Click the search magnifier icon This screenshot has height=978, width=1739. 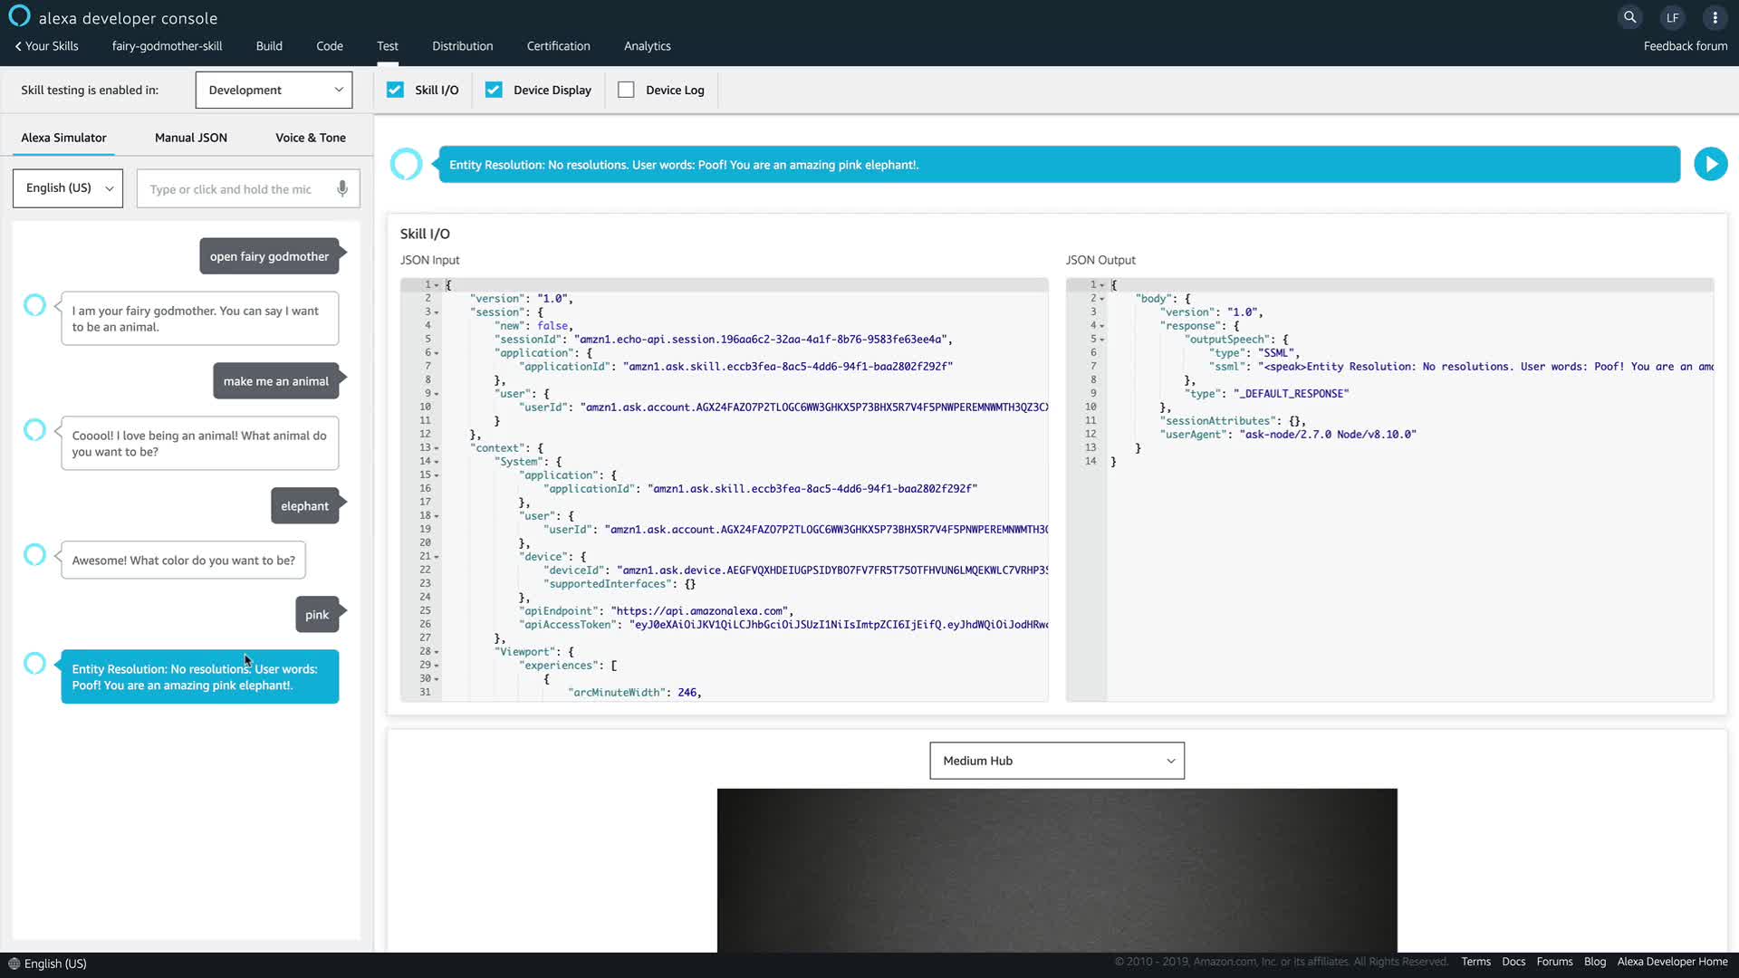[1629, 17]
